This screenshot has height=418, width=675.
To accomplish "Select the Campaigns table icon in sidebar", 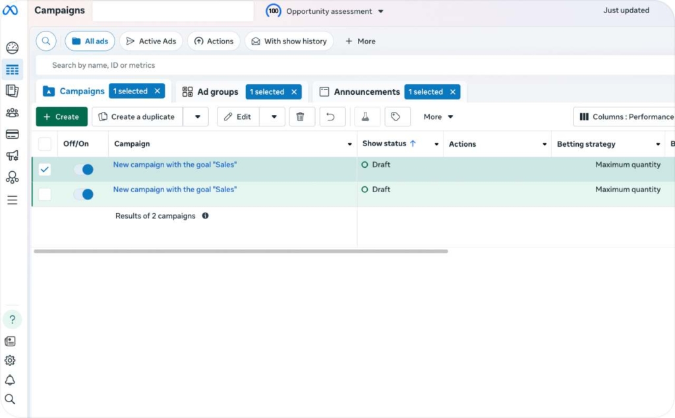I will point(13,69).
